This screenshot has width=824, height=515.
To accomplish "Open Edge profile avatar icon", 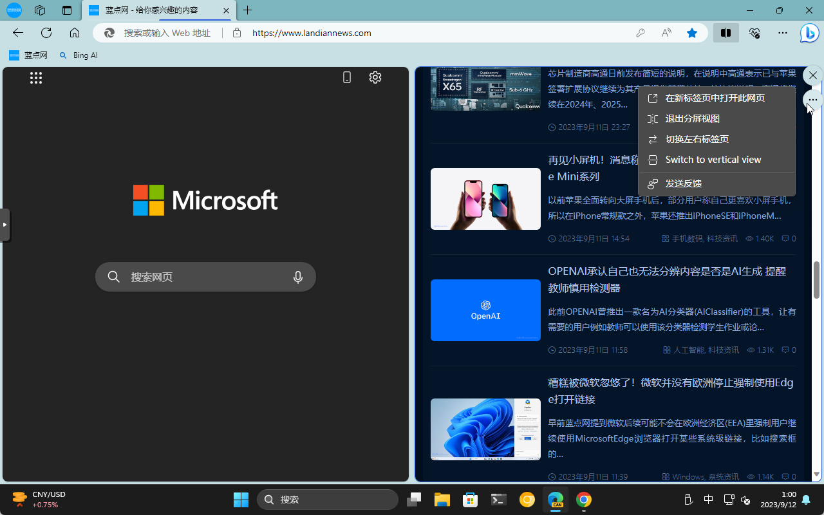I will pyautogui.click(x=14, y=10).
